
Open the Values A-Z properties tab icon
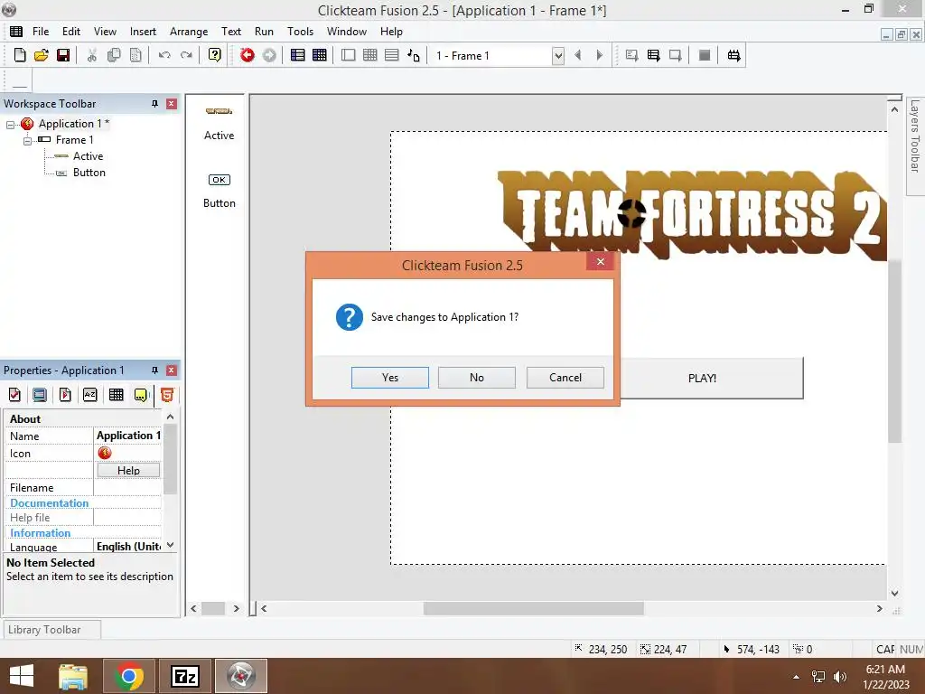89,395
